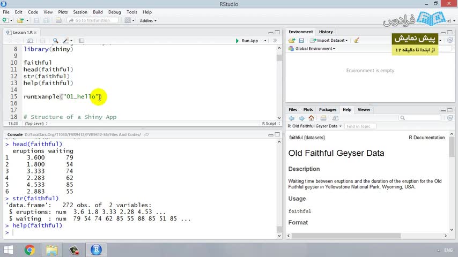Open the recent files dropdown arrow
Image resolution: width=458 pixels, height=257 pixels.
pos(27,21)
